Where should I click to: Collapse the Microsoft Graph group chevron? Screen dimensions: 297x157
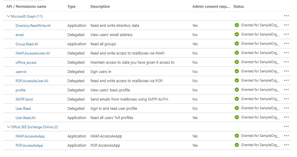coord(8,16)
